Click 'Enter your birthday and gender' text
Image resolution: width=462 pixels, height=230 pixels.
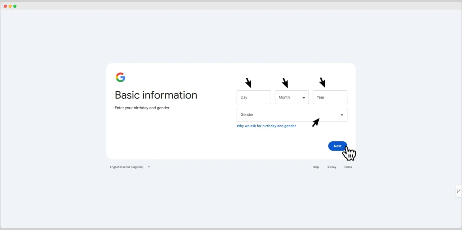(142, 108)
